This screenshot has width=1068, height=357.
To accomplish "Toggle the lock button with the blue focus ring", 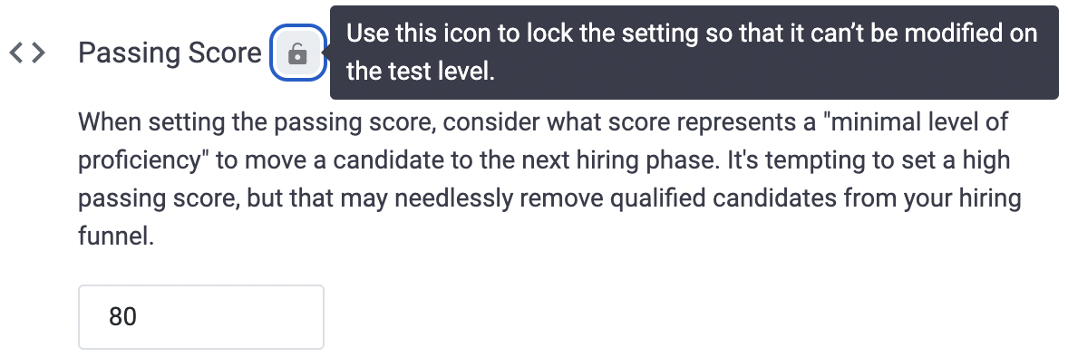I will pos(297,53).
